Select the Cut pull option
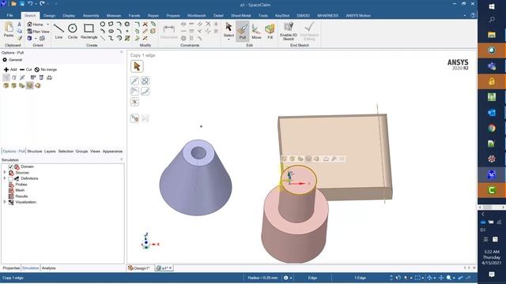This screenshot has width=506, height=284. click(25, 69)
